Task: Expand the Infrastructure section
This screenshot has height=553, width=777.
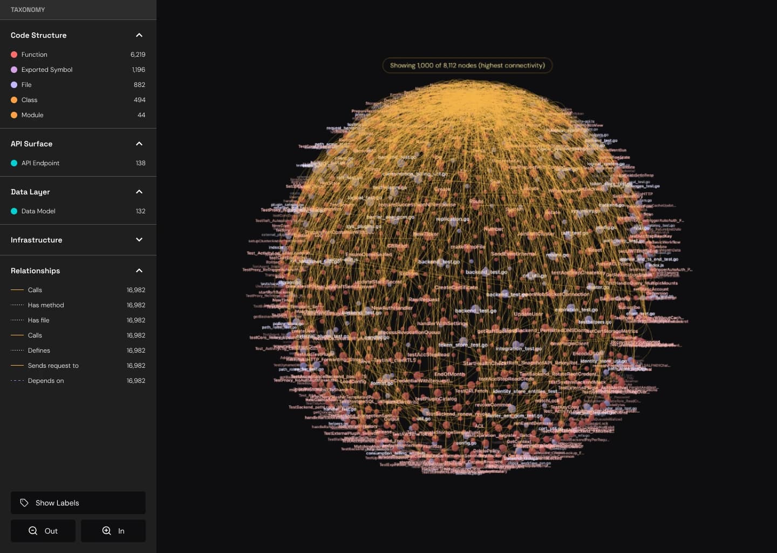Action: click(x=139, y=240)
